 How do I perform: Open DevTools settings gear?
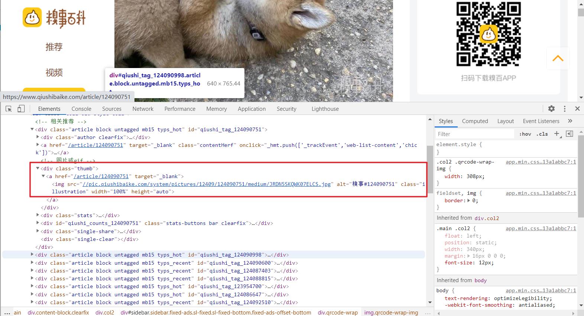(551, 109)
